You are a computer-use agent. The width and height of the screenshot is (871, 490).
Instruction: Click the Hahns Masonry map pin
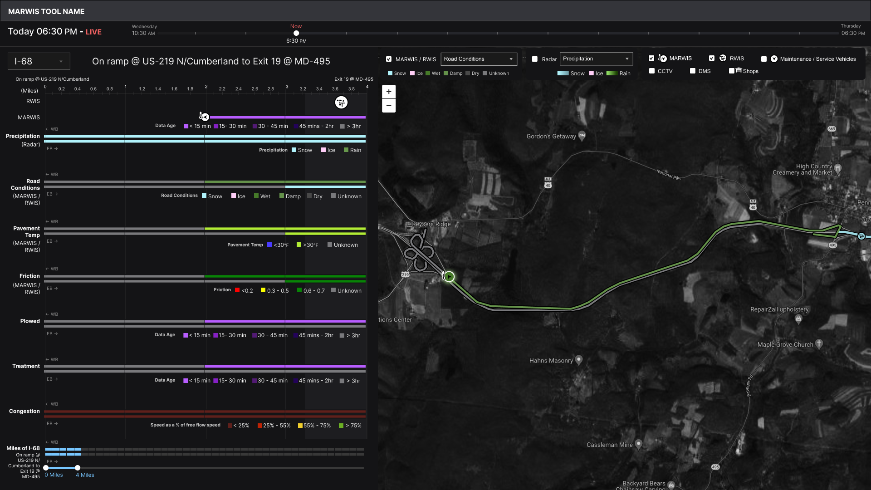point(579,360)
